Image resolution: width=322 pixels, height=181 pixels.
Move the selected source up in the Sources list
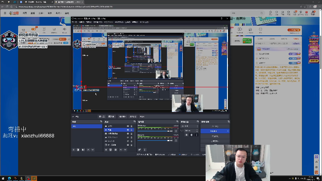click(x=121, y=150)
